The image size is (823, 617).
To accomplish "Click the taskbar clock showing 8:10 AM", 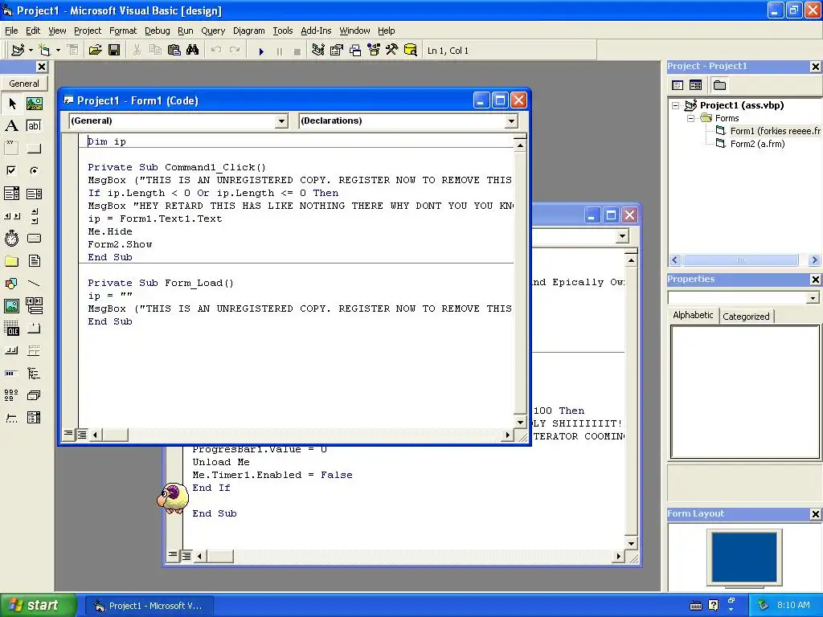I will click(x=793, y=605).
